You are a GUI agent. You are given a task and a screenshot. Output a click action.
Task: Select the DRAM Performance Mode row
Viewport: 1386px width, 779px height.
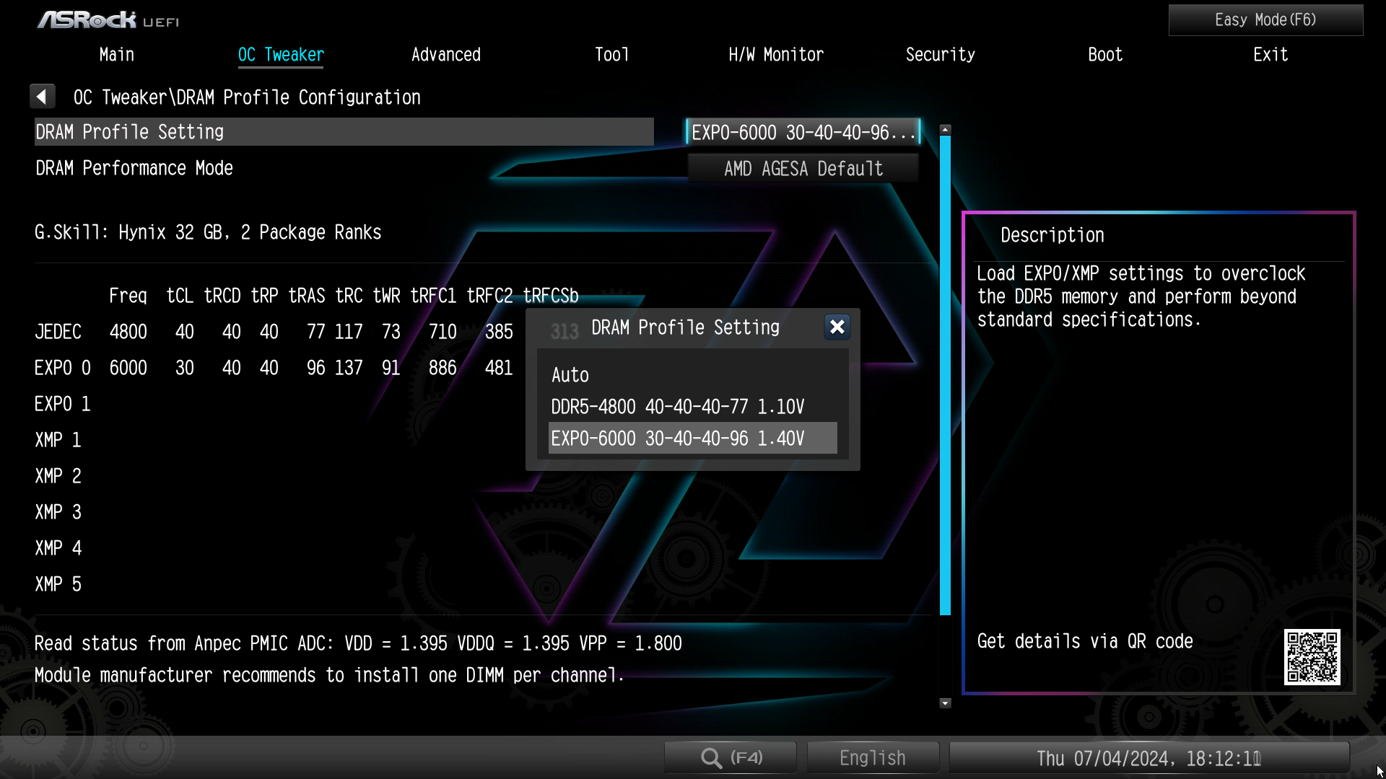344,168
